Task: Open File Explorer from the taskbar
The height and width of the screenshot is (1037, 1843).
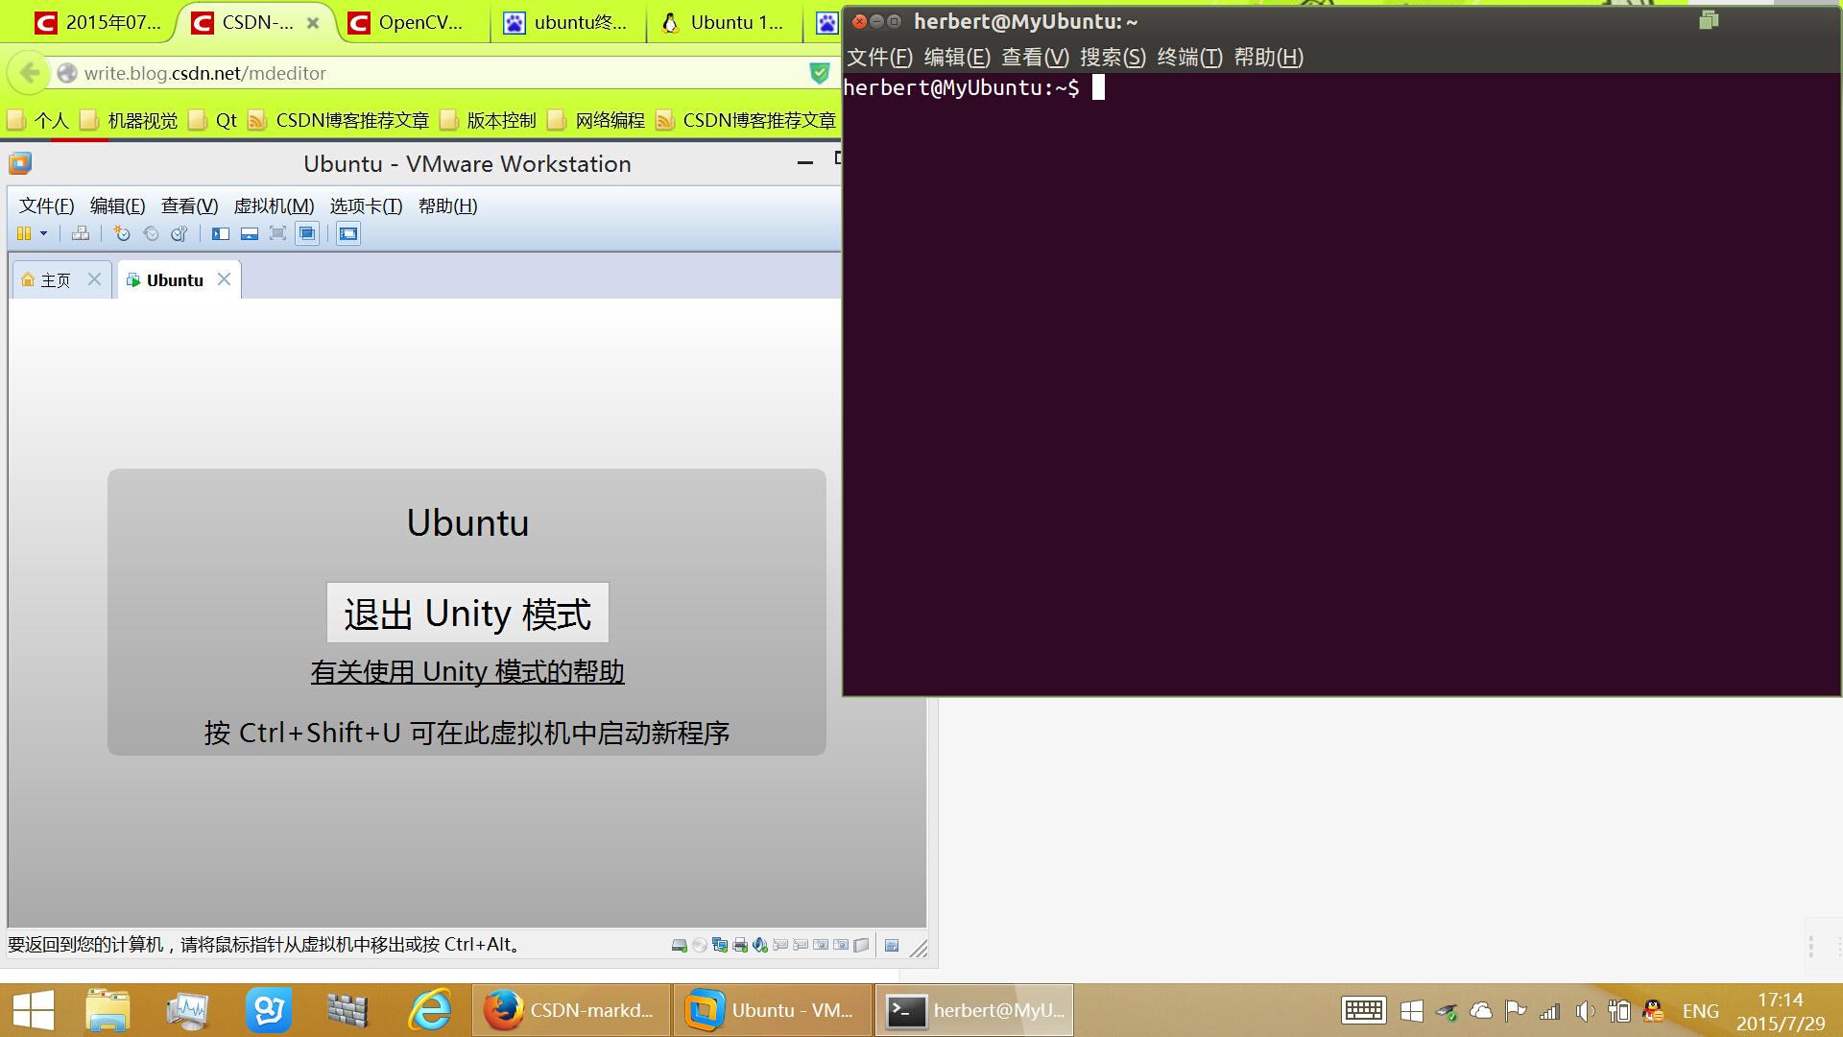Action: pyautogui.click(x=108, y=1010)
